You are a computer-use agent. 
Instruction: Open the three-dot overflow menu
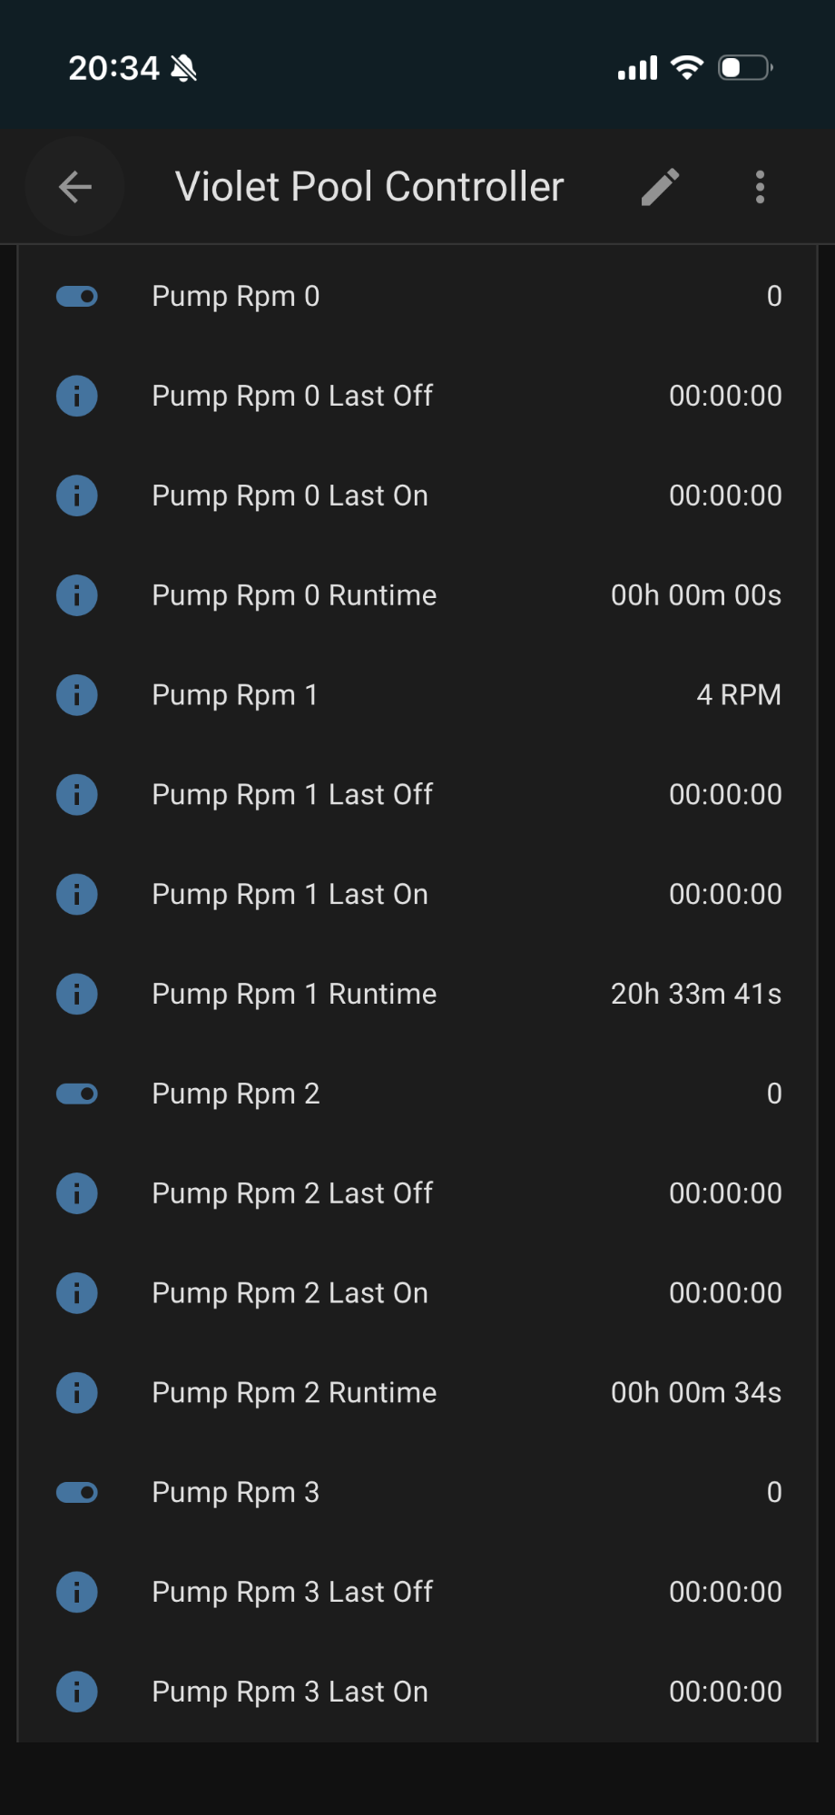(760, 187)
